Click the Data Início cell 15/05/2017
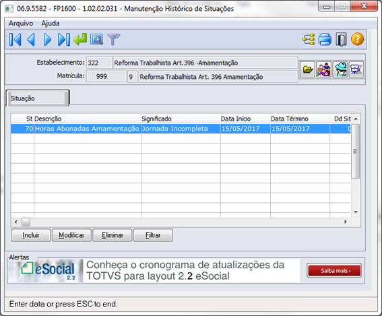This screenshot has height=316, width=382. 245,129
